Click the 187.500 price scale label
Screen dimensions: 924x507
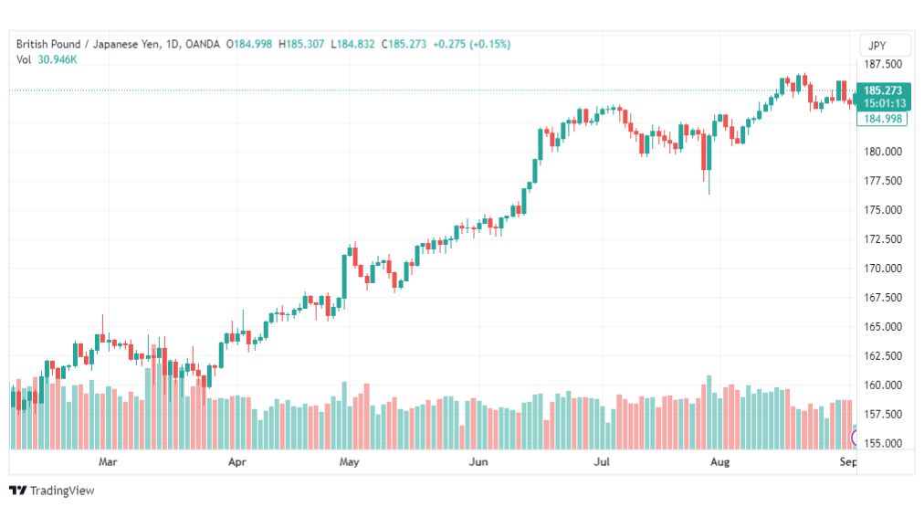point(883,64)
